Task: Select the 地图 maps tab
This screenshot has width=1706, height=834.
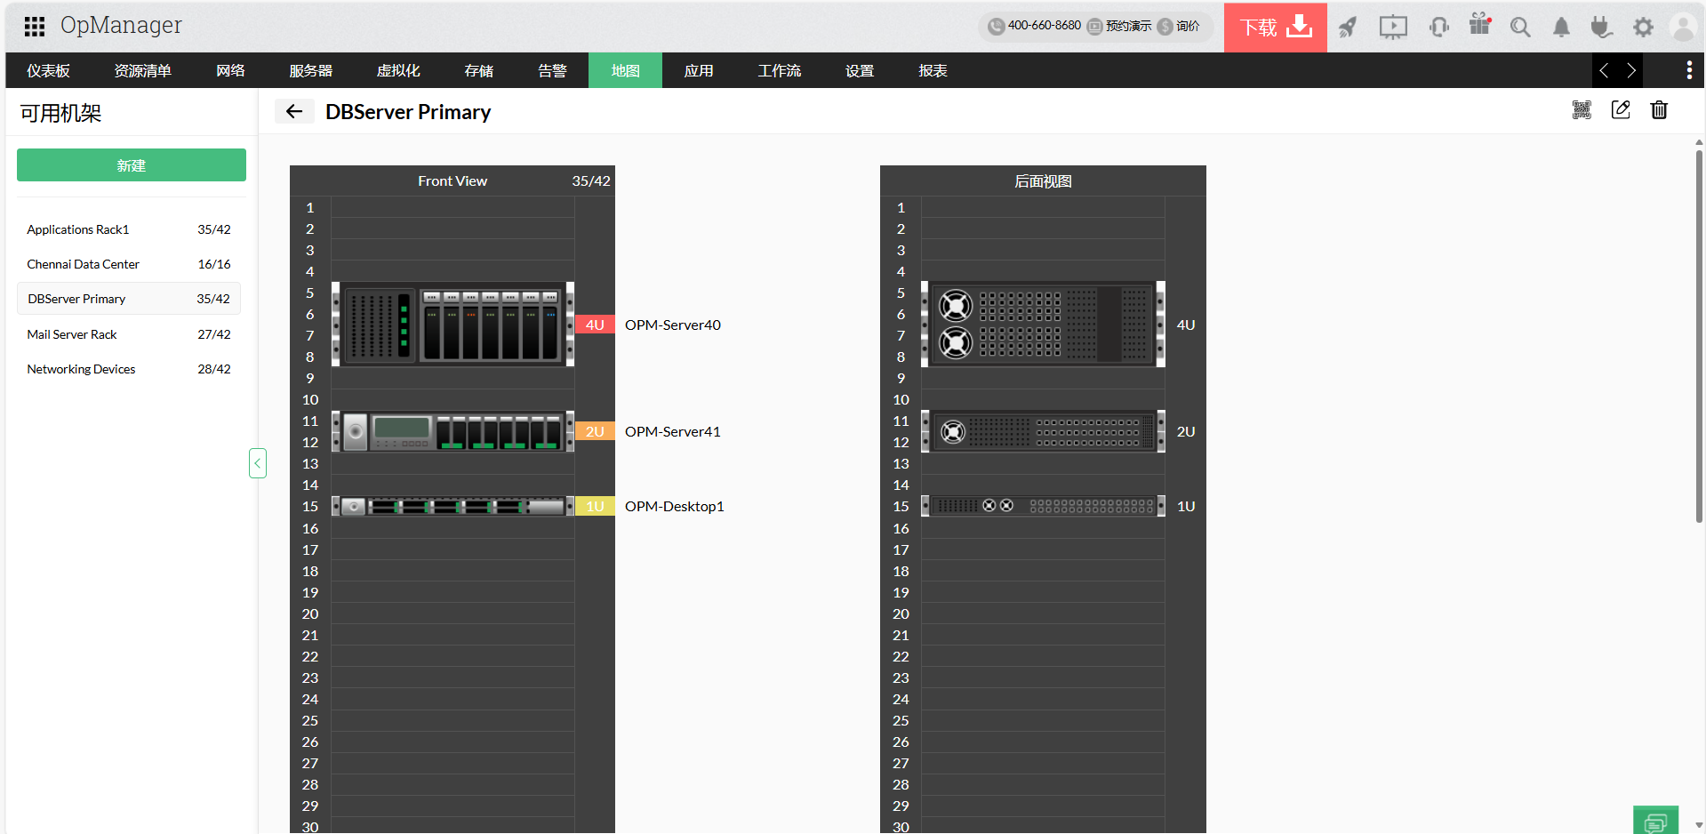Action: [x=625, y=70]
